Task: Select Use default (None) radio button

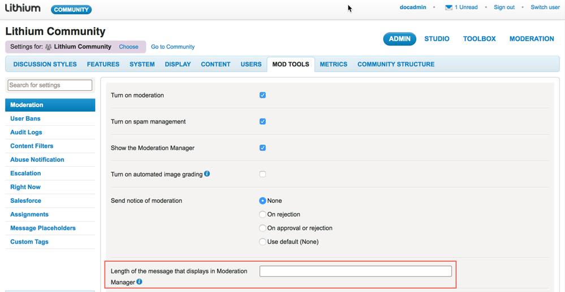Action: [262, 242]
